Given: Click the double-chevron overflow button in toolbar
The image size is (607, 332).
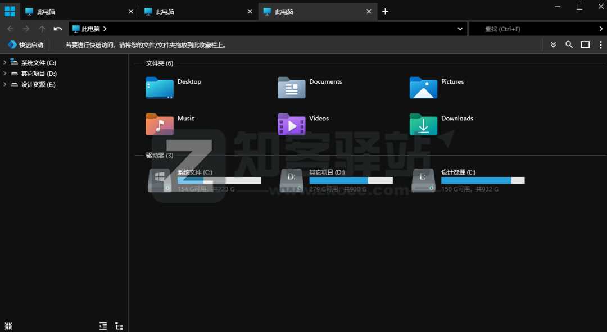Looking at the screenshot, I should (553, 45).
